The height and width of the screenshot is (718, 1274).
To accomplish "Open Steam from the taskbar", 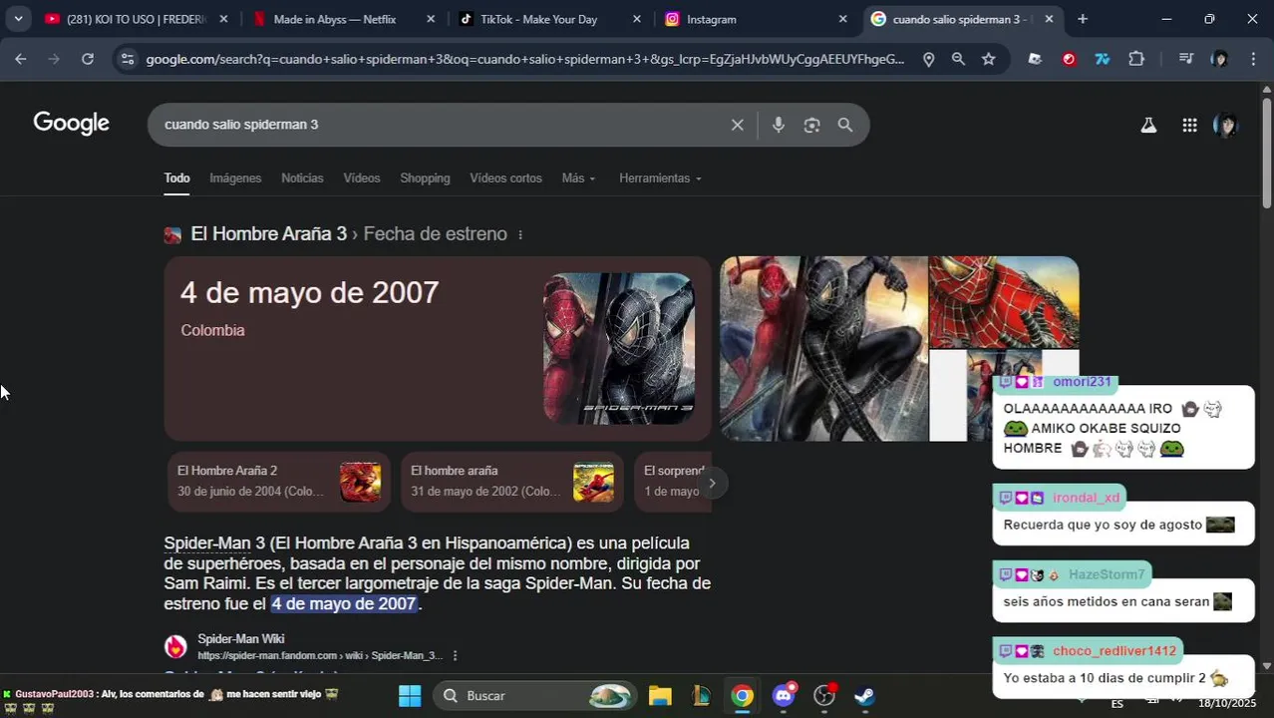I will [x=865, y=695].
